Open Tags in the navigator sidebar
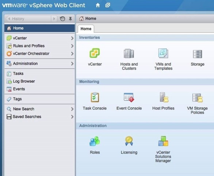Viewport: 214px width, 176px height. pyautogui.click(x=39, y=99)
